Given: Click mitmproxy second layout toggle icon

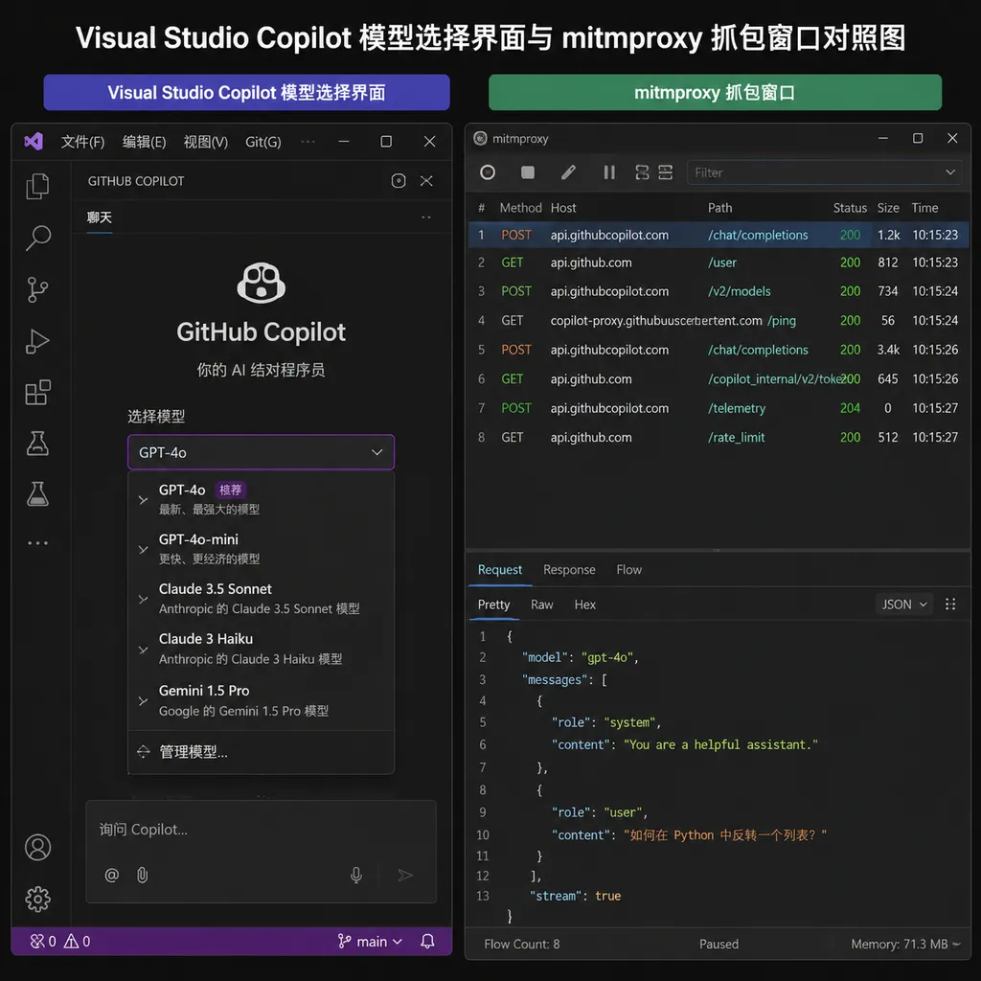Looking at the screenshot, I should tap(665, 172).
